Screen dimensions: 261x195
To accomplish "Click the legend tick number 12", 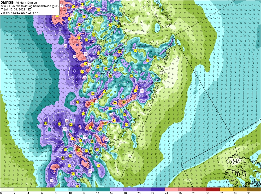I will click(x=84, y=193).
